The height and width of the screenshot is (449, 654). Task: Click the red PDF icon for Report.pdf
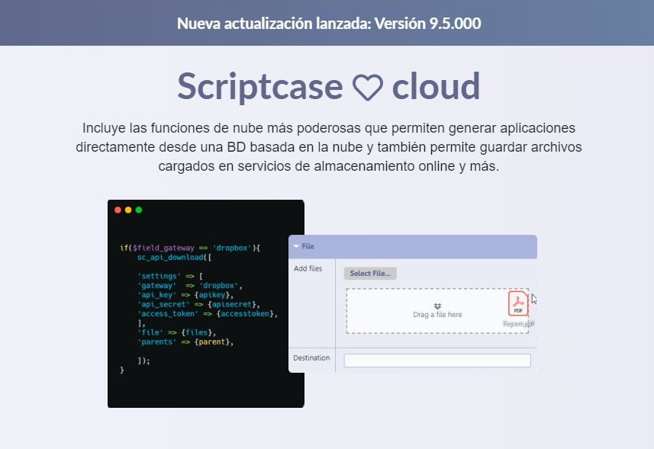[x=518, y=303]
